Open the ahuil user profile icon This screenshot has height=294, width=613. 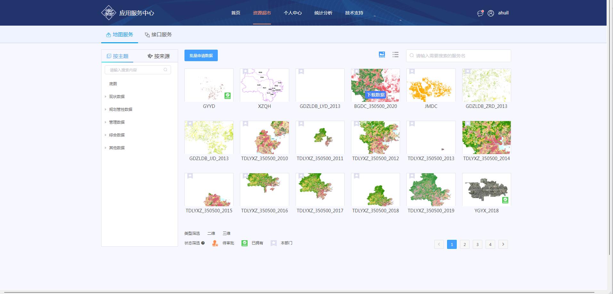(x=491, y=13)
